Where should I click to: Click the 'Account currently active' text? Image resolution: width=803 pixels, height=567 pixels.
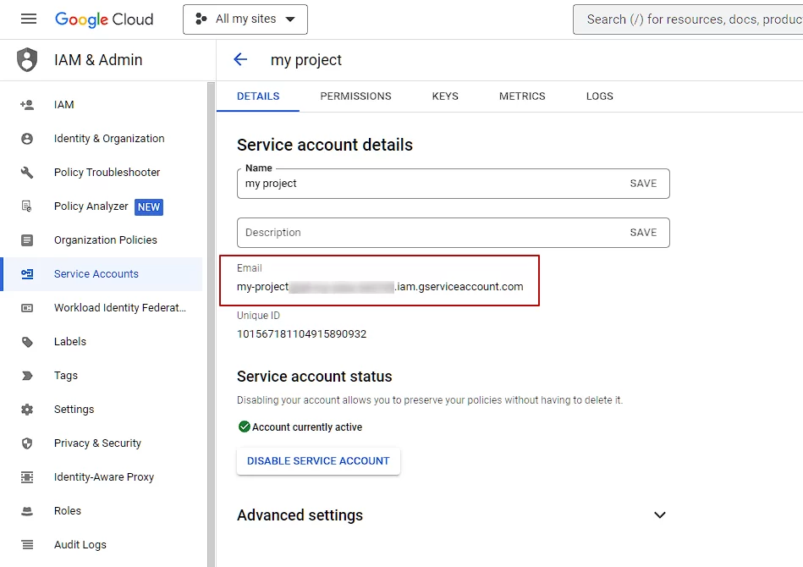pyautogui.click(x=307, y=427)
